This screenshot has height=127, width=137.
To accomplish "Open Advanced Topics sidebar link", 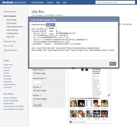I will click(x=10, y=41).
